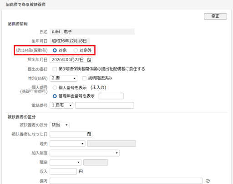Open the 加入制度 dropdown

click(x=85, y=153)
